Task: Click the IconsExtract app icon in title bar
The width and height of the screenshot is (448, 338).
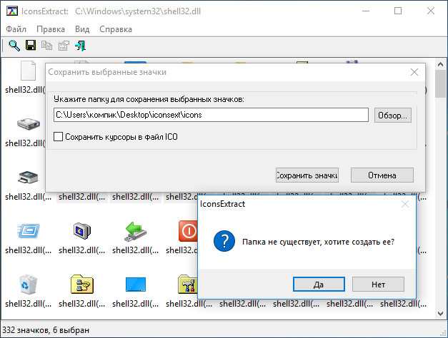Action: (x=12, y=11)
